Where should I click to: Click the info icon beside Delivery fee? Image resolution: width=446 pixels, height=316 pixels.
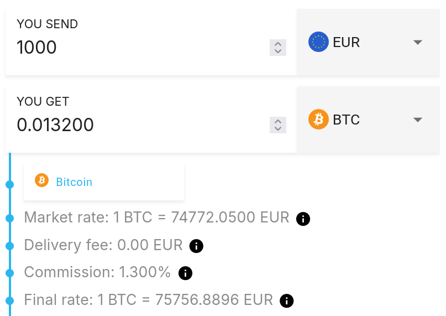196,246
